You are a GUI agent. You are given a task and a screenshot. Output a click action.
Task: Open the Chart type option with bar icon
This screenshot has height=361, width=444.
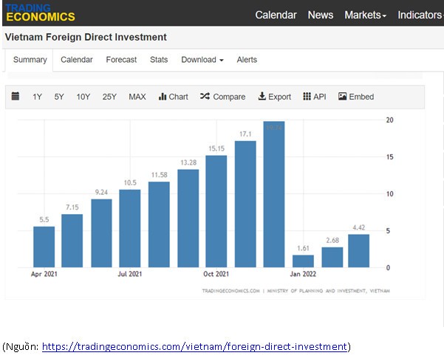(x=174, y=97)
